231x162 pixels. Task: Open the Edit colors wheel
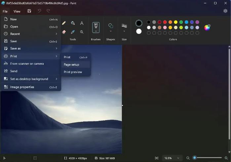[x=207, y=27]
